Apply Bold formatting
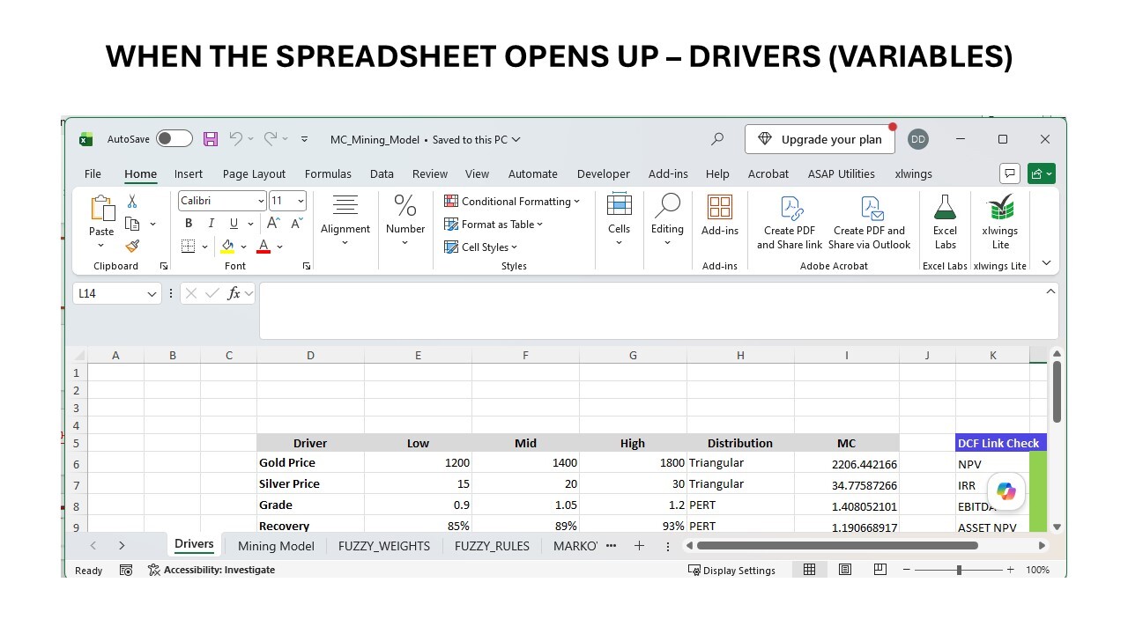The height and width of the screenshot is (634, 1128). click(189, 224)
